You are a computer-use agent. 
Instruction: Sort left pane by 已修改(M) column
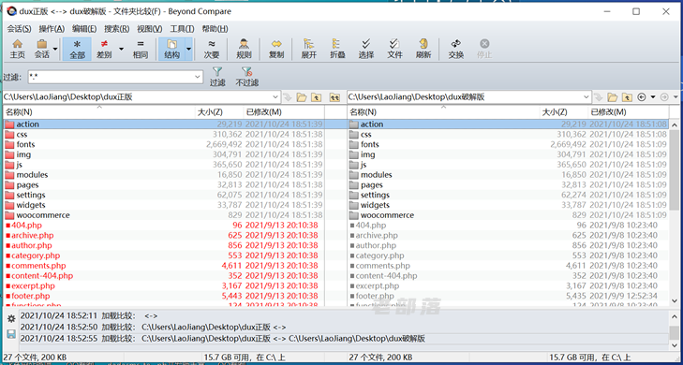284,112
